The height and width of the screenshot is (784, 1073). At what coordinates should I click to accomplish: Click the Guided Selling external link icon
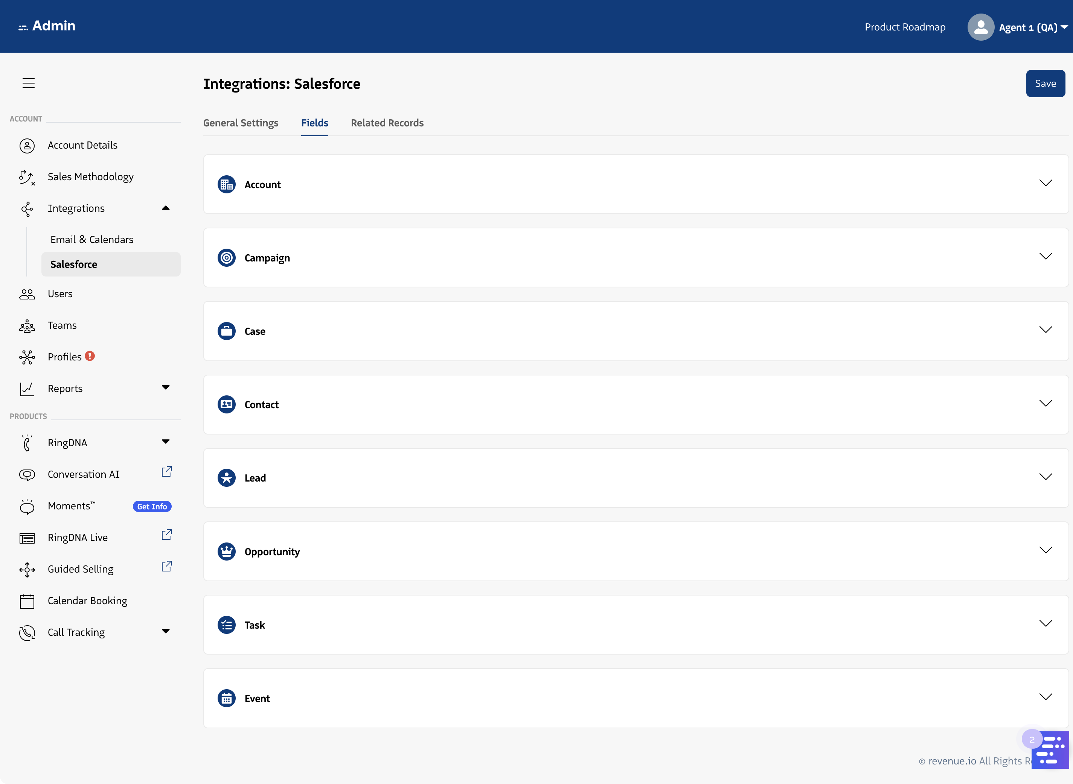[x=166, y=566]
